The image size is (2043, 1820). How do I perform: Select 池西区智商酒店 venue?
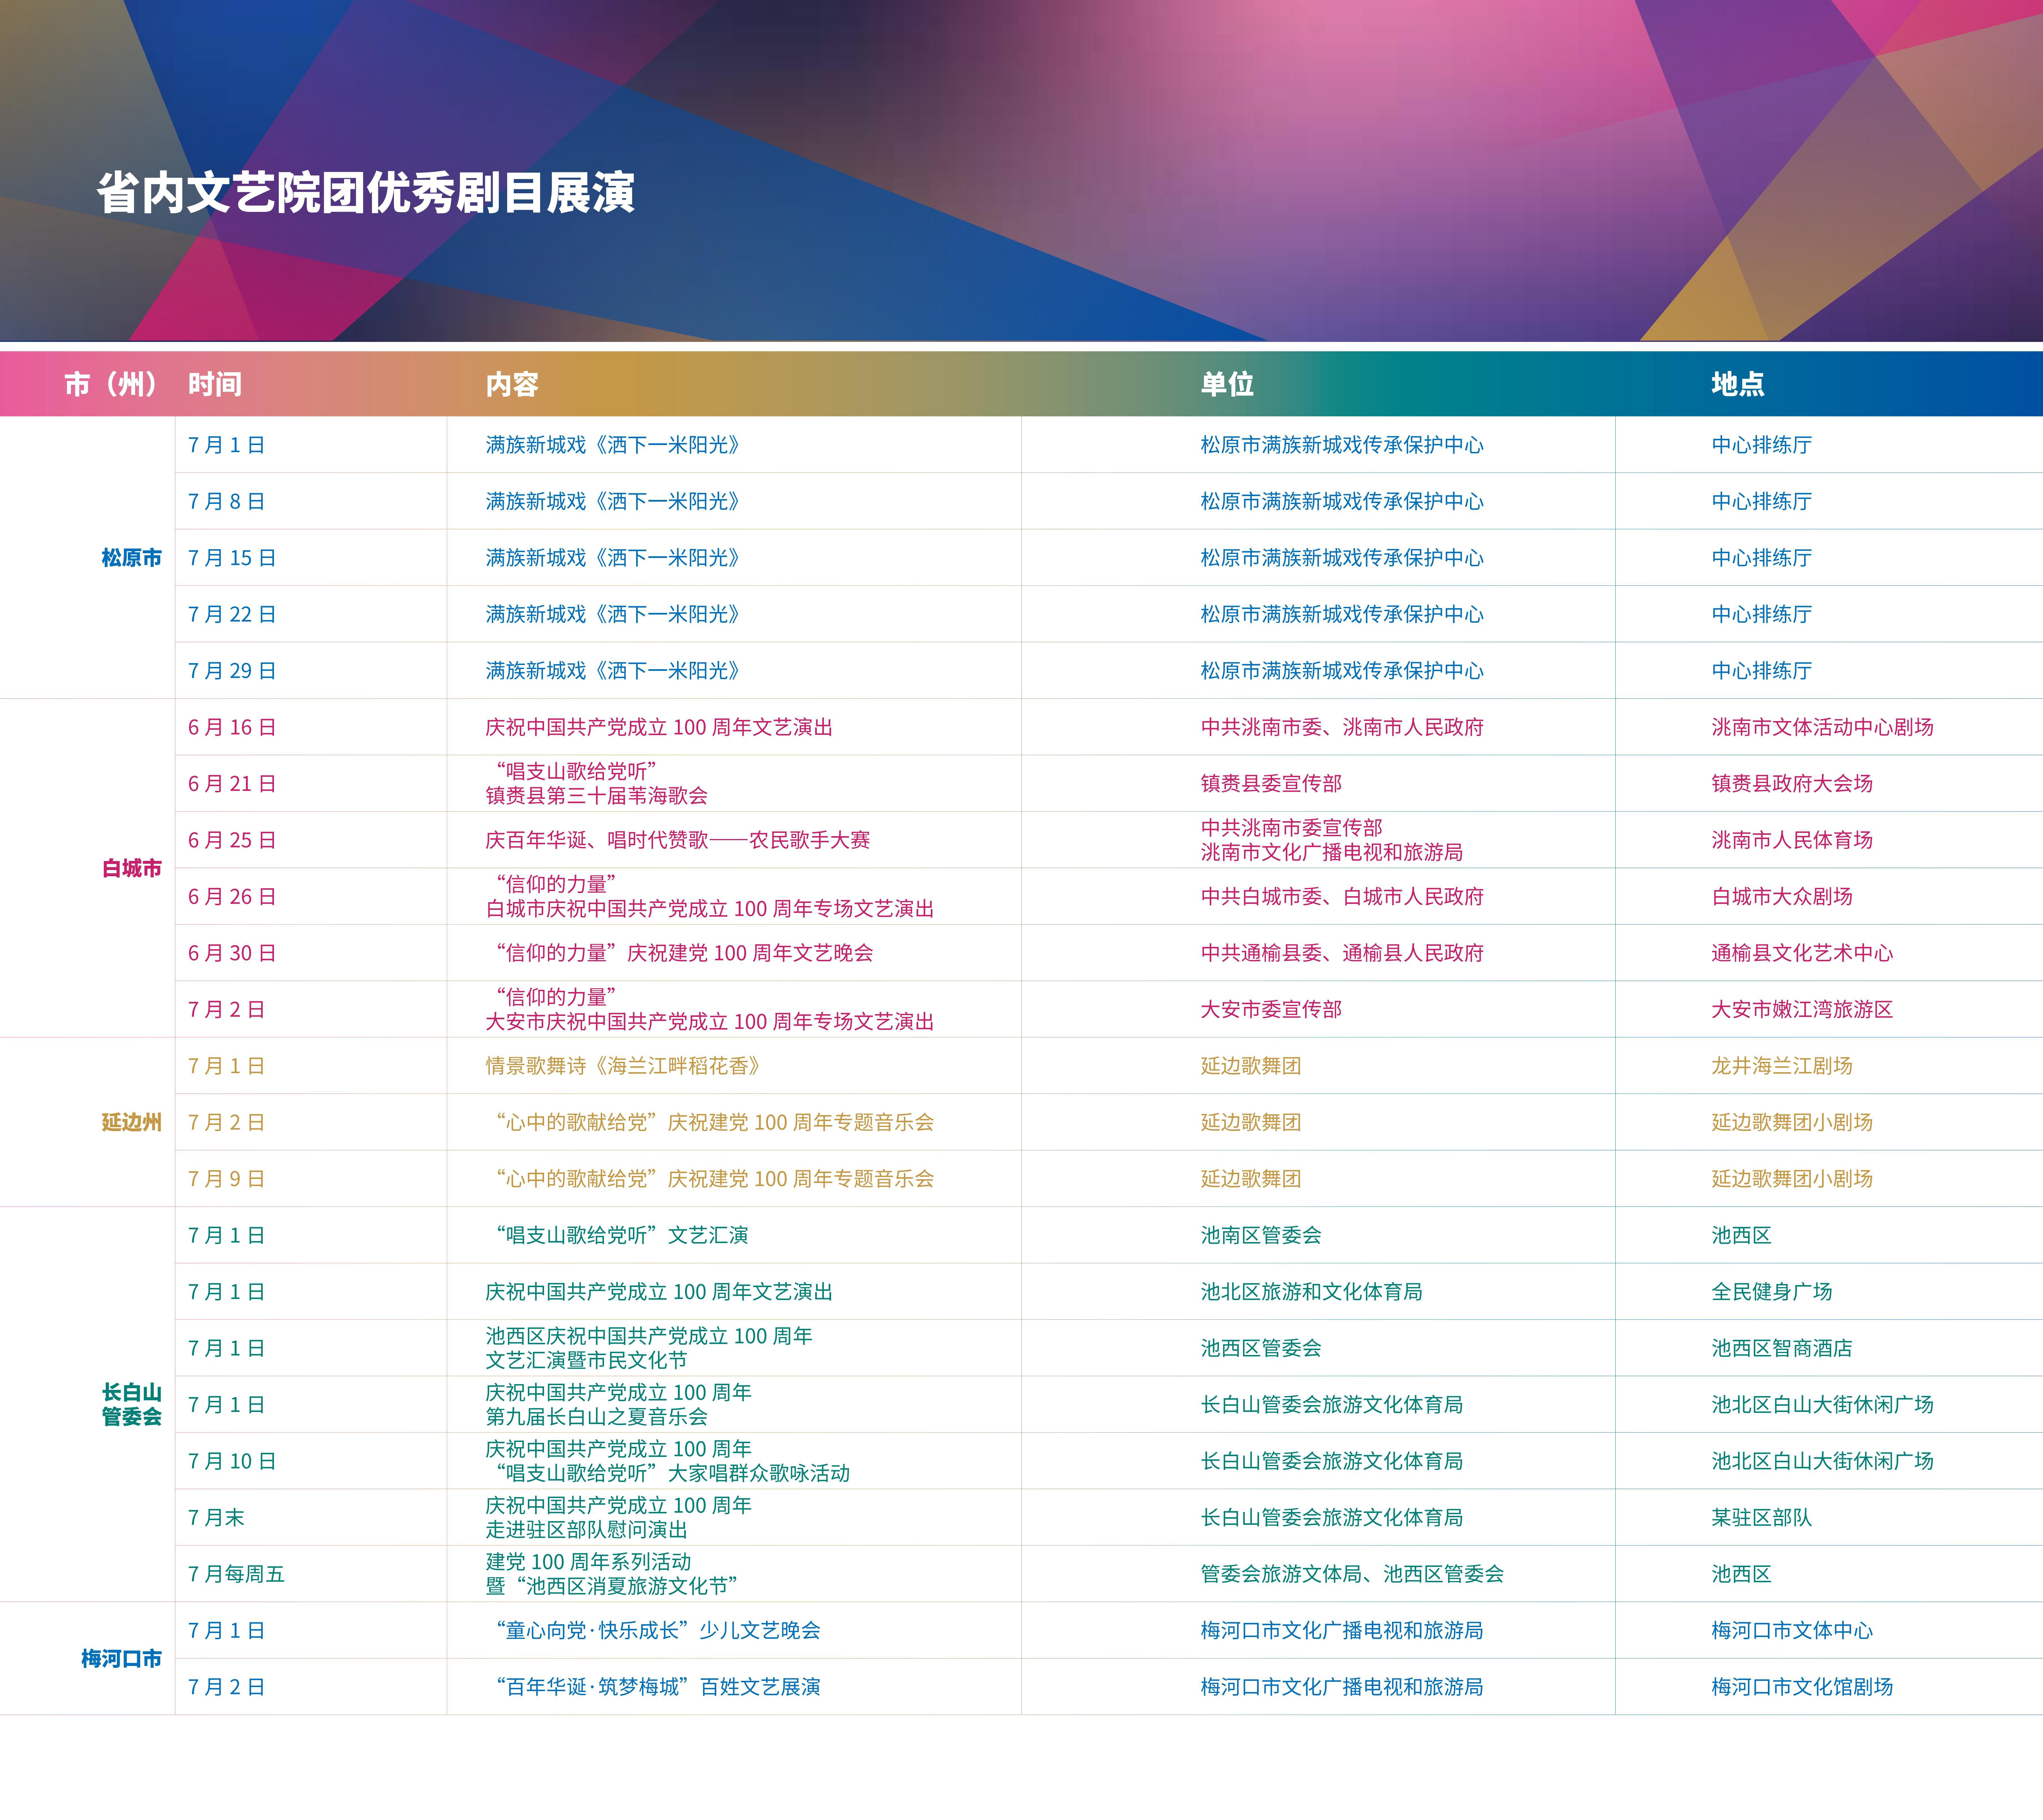(1782, 1348)
